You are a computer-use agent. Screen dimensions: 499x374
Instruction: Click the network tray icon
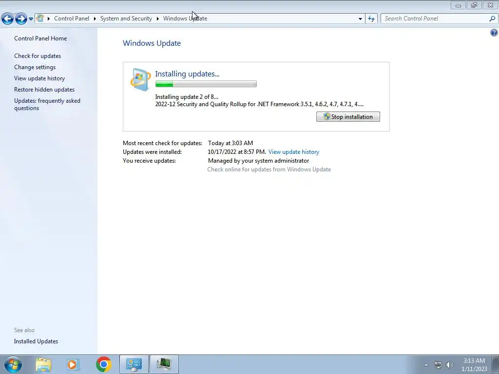(x=438, y=365)
